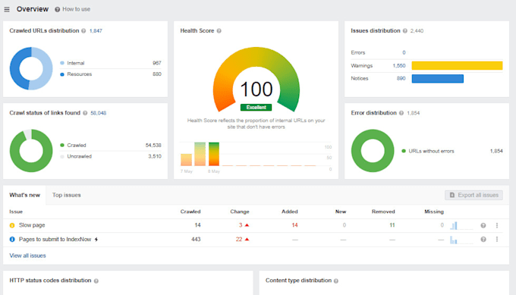
Task: Click the Crawl status donut chart
Action: (31, 151)
